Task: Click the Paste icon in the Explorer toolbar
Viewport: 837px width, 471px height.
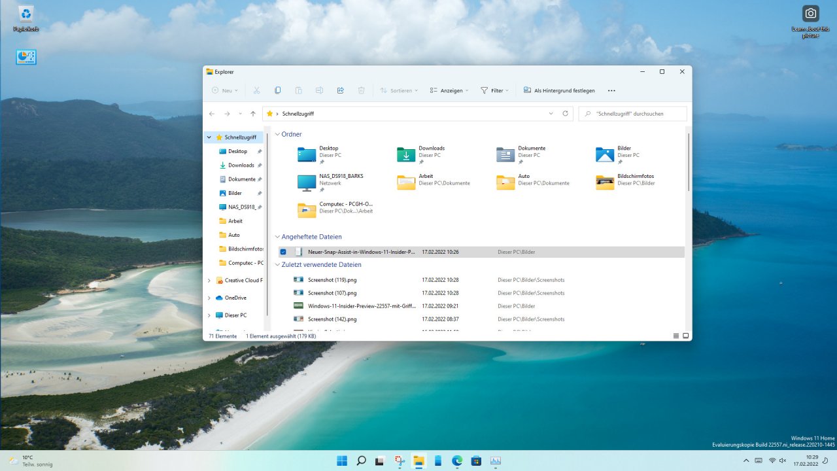Action: click(299, 90)
